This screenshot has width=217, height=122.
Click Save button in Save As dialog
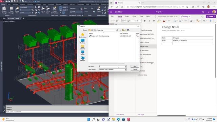135,66
